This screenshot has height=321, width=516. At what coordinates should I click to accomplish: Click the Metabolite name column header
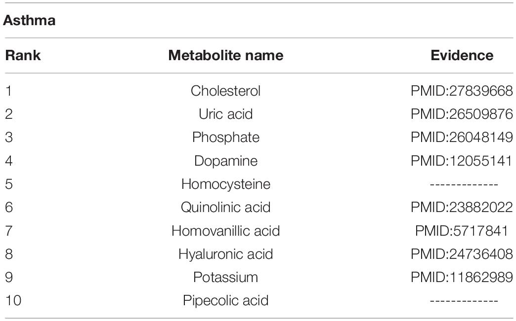(225, 55)
